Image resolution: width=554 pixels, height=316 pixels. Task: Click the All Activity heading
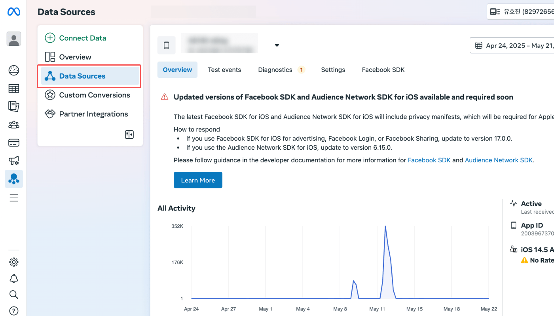(176, 208)
